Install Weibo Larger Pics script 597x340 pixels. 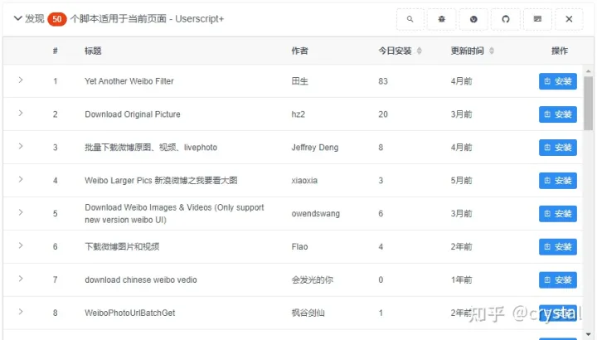[x=558, y=181]
